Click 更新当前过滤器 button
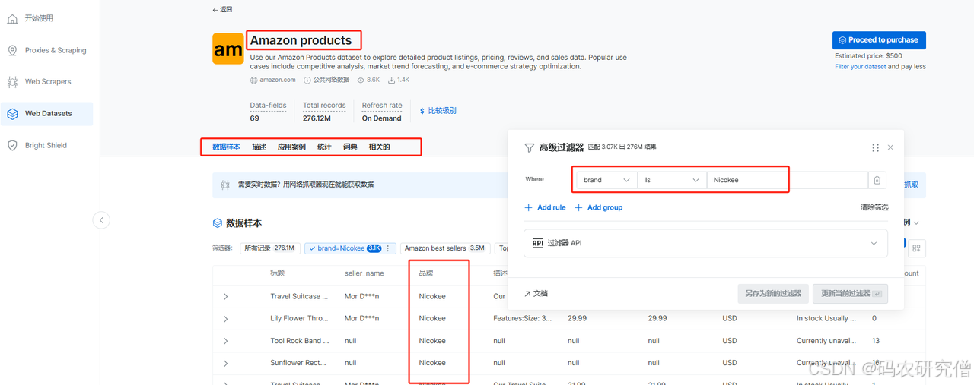974x385 pixels. pyautogui.click(x=850, y=293)
